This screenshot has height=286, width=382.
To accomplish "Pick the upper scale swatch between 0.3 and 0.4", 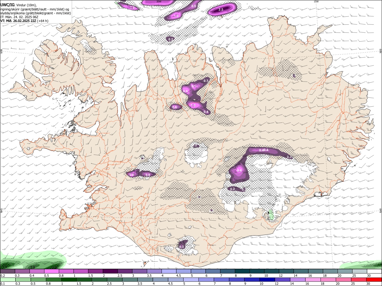I will [x=22, y=271].
